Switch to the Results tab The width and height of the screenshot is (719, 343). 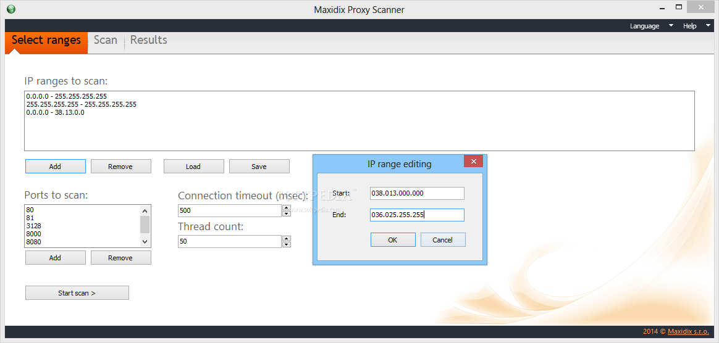pos(149,40)
